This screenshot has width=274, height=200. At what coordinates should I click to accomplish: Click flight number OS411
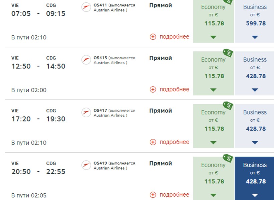(x=100, y=5)
